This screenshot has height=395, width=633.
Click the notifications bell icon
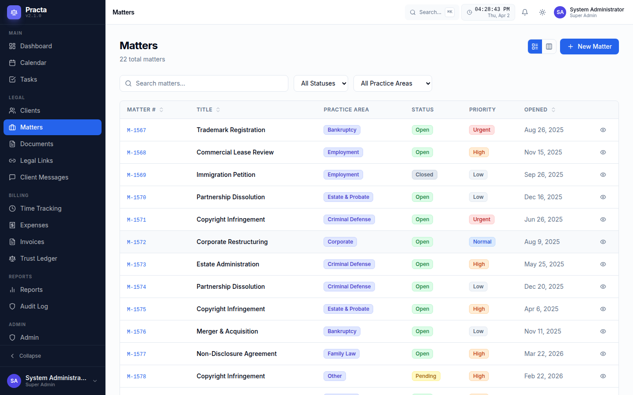click(525, 12)
